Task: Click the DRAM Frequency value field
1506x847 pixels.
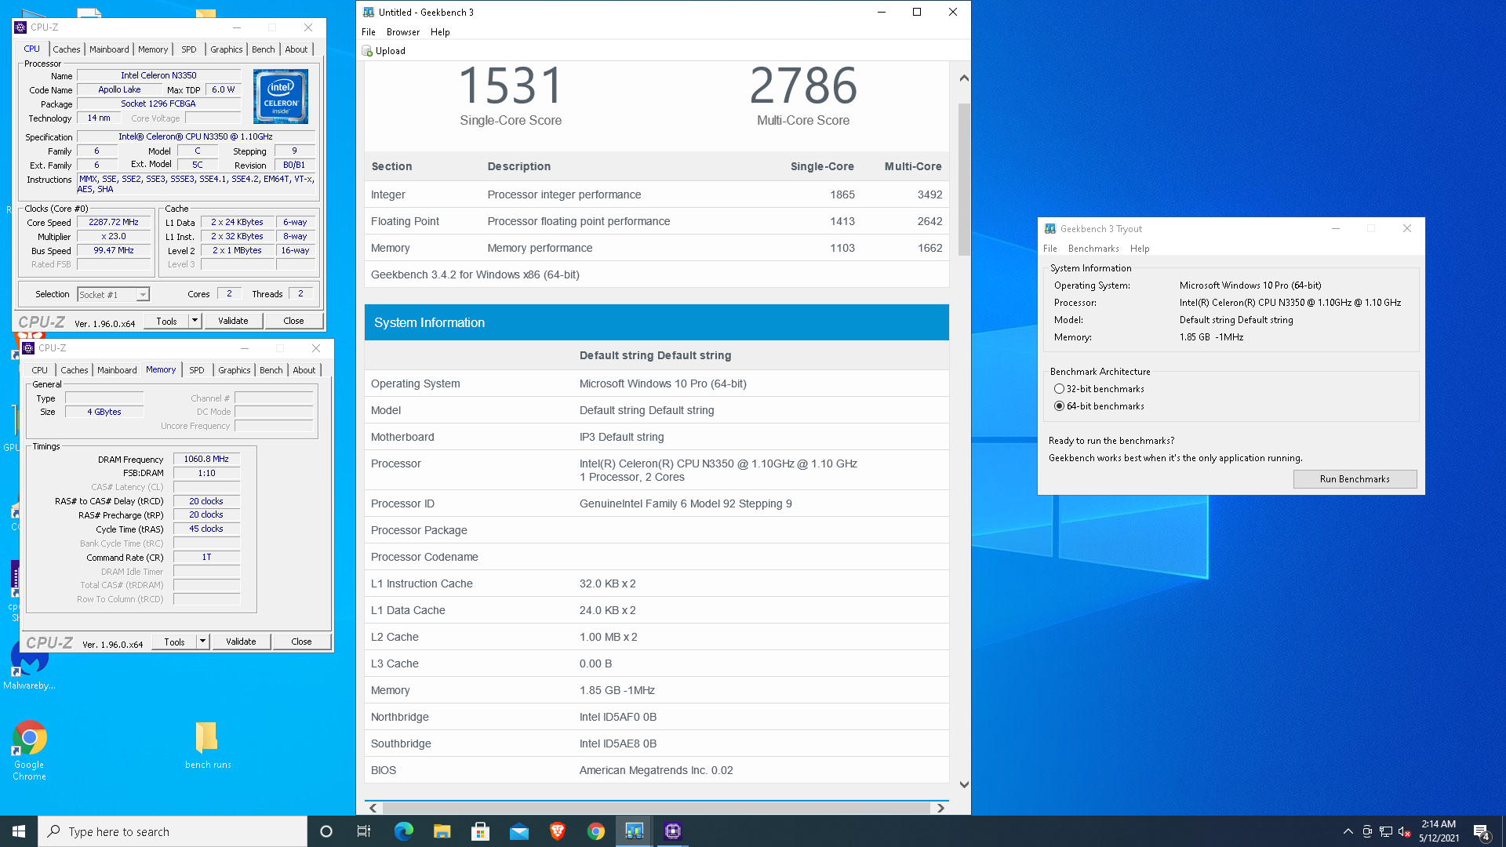Action: (x=206, y=460)
